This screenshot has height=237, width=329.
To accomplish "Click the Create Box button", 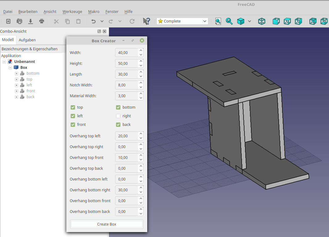I will (106, 224).
